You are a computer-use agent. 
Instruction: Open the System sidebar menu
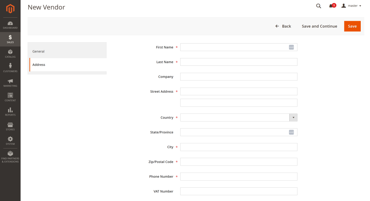click(10, 141)
